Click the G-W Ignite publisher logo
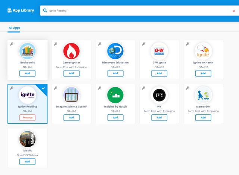239x175 pixels. click(159, 51)
